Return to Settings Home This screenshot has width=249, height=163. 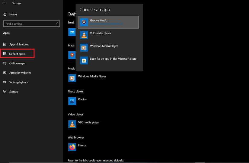[x=13, y=14]
